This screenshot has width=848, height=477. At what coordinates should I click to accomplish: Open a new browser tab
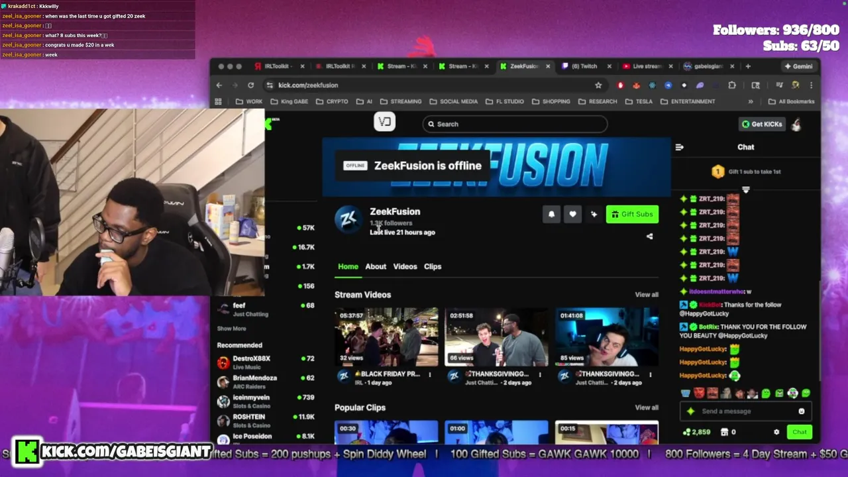748,66
